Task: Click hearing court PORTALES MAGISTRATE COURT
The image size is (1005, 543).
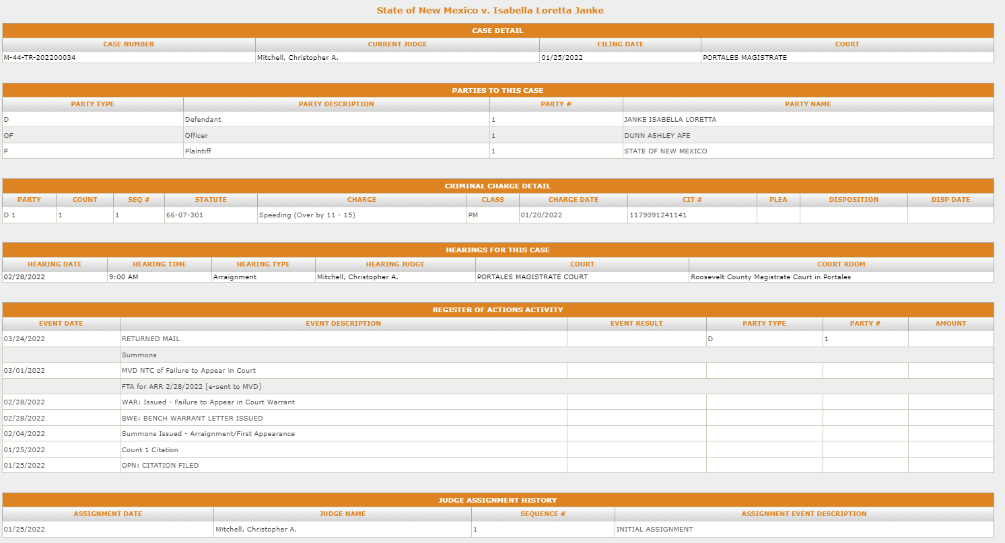Action: [532, 277]
